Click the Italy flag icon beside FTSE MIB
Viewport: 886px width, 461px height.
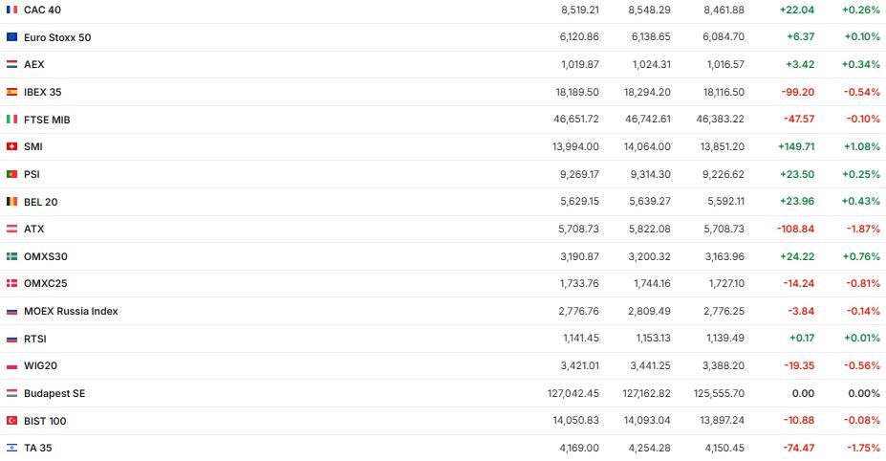(x=11, y=120)
